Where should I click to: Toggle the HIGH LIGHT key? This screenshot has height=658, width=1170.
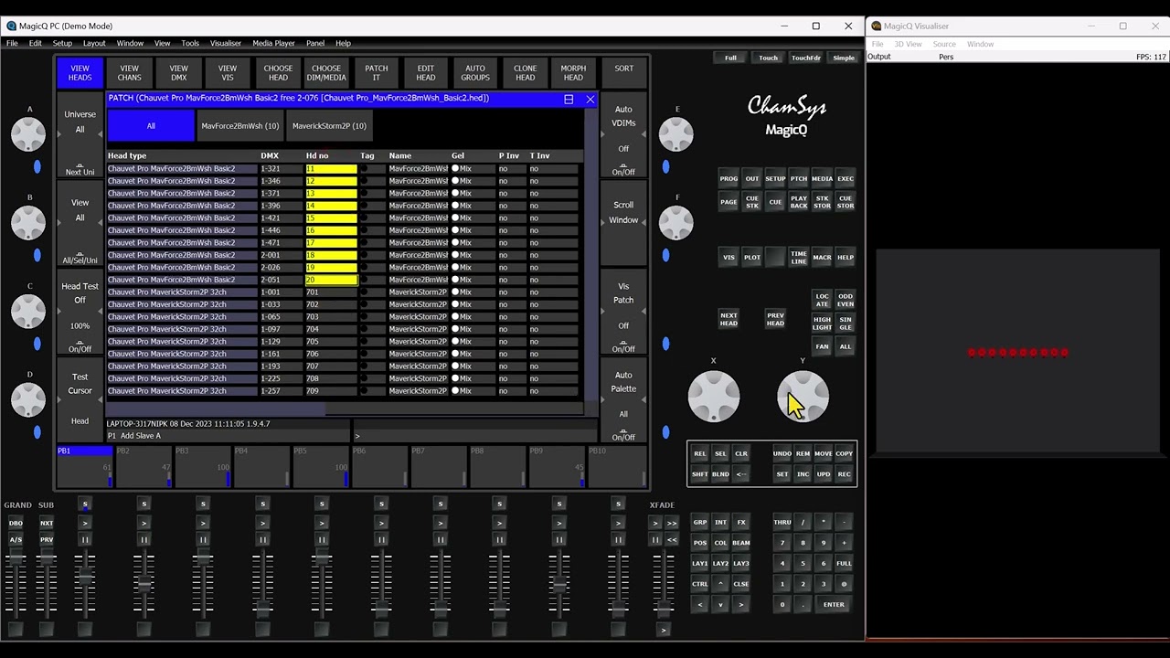[x=822, y=324]
